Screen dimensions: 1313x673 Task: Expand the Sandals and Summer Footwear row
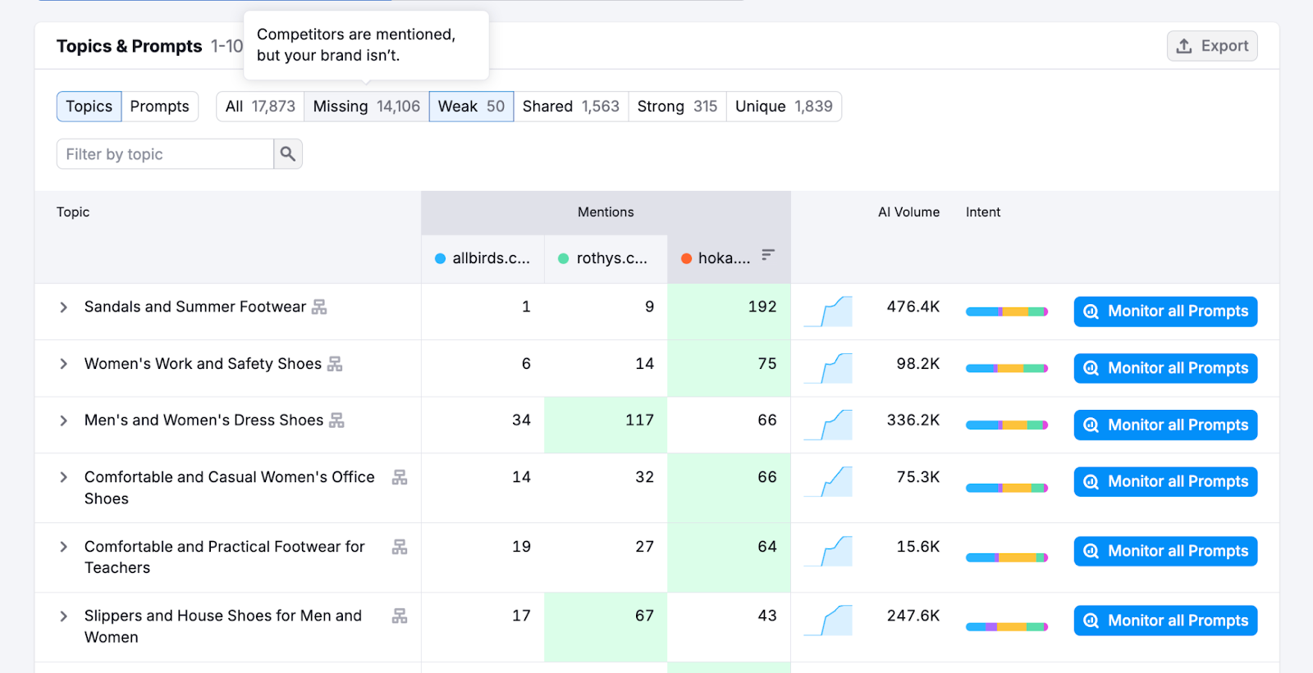pyautogui.click(x=63, y=307)
